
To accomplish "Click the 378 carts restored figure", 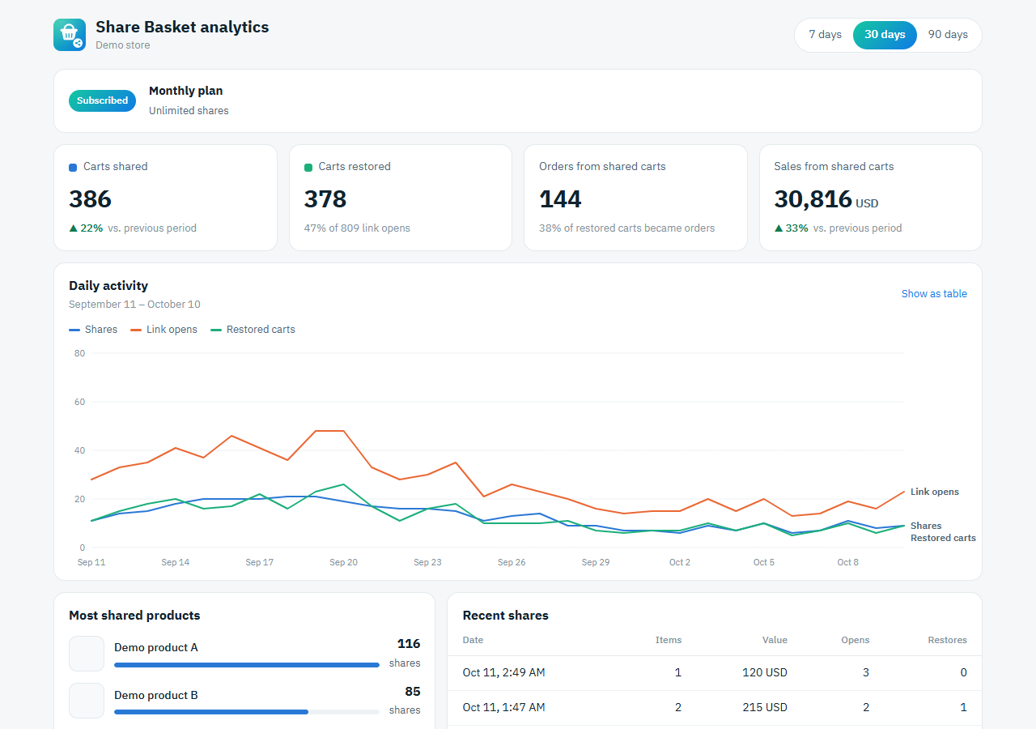I will pyautogui.click(x=325, y=199).
